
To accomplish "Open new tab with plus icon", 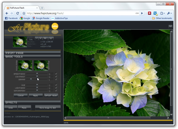I will pos(42,7).
